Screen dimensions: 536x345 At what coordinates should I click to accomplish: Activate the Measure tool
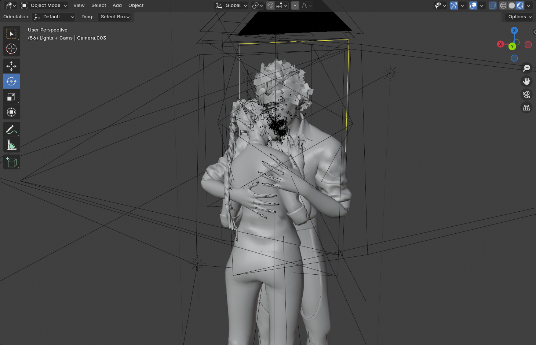coord(11,145)
